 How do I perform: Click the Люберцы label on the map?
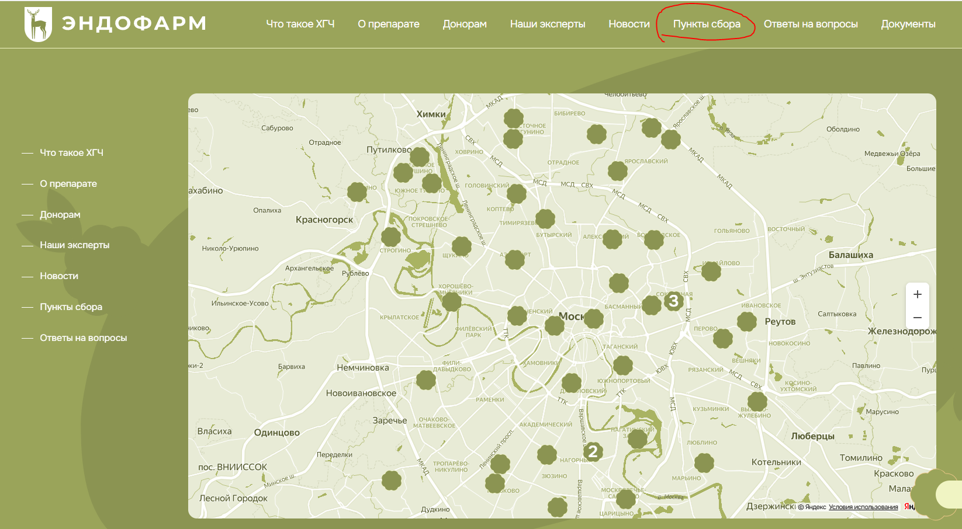tap(813, 436)
